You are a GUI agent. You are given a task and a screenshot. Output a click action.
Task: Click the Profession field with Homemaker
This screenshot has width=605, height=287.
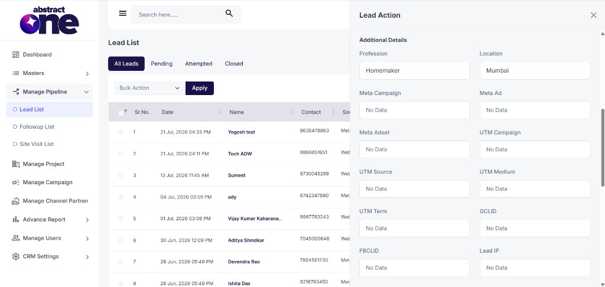pos(414,71)
